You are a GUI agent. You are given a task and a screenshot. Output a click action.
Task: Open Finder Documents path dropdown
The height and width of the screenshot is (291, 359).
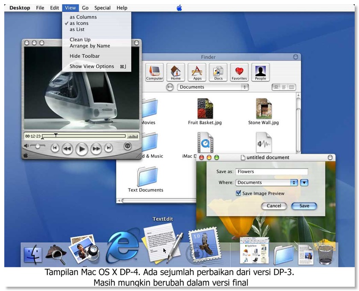click(x=213, y=87)
